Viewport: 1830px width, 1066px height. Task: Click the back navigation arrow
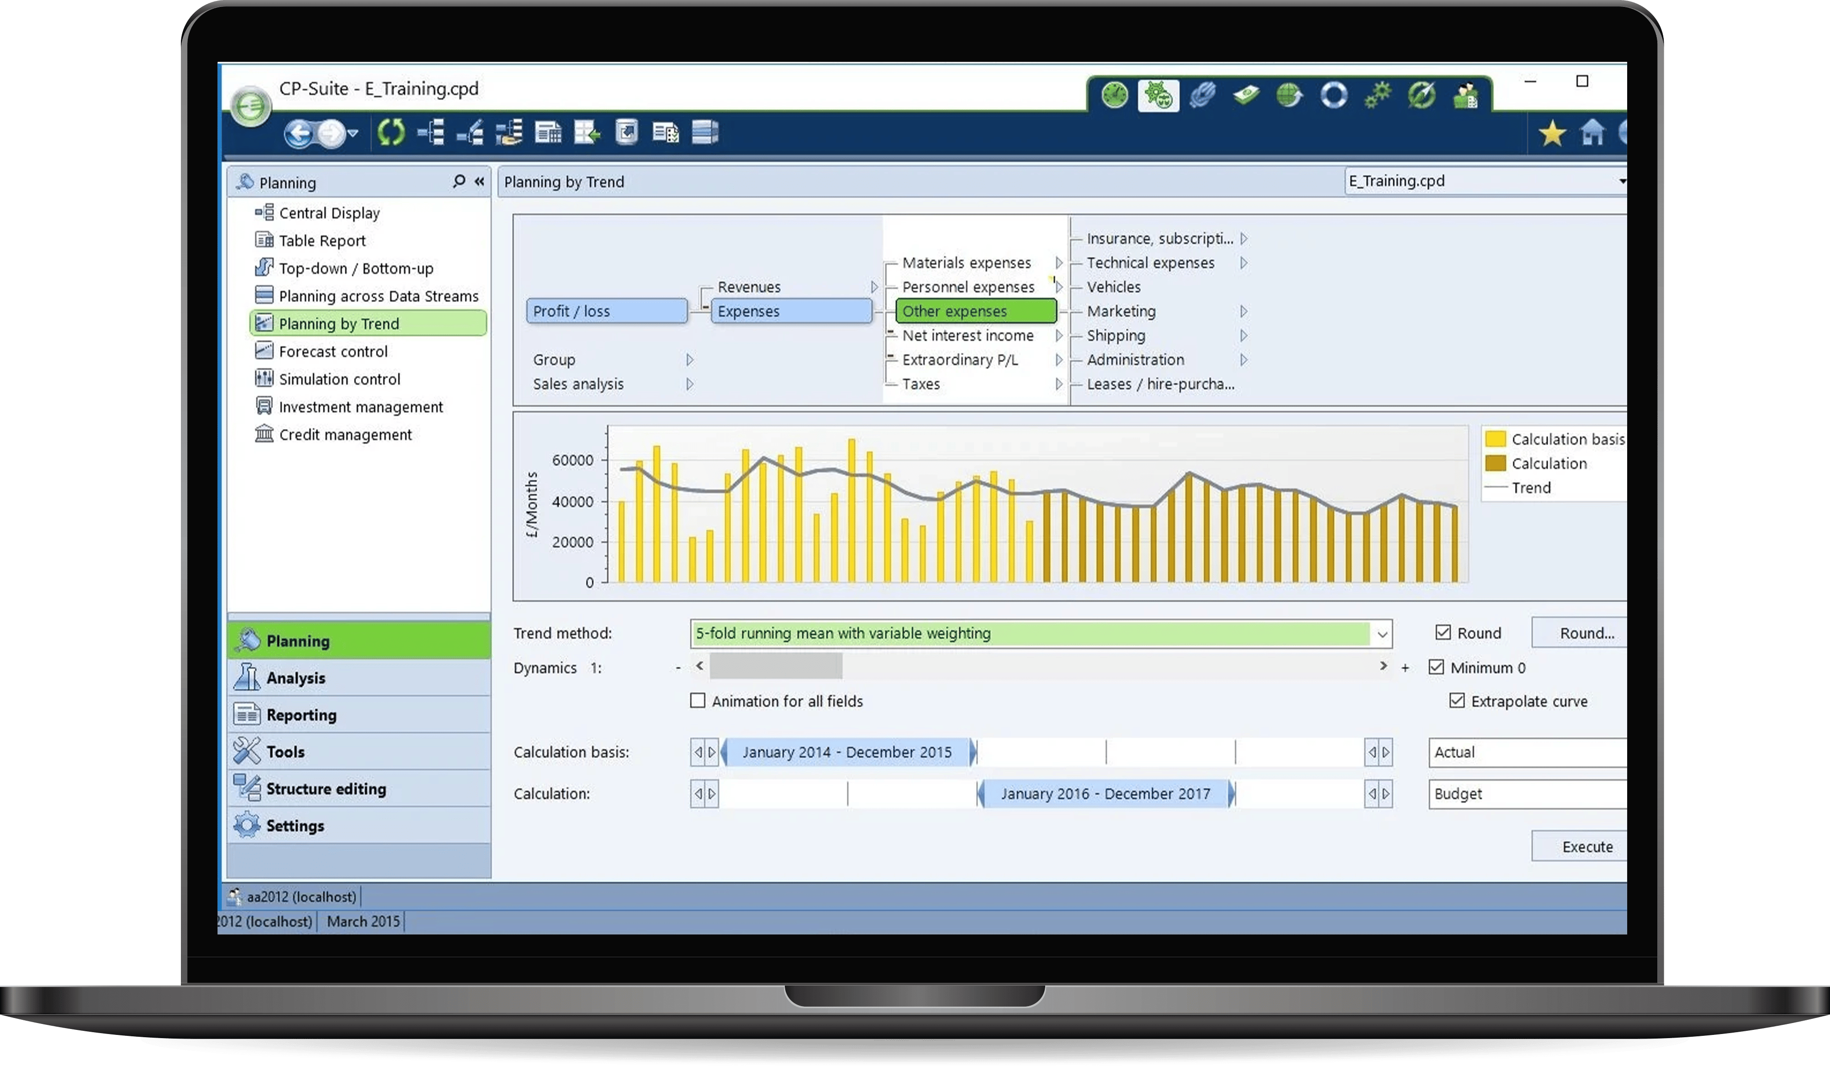298,133
